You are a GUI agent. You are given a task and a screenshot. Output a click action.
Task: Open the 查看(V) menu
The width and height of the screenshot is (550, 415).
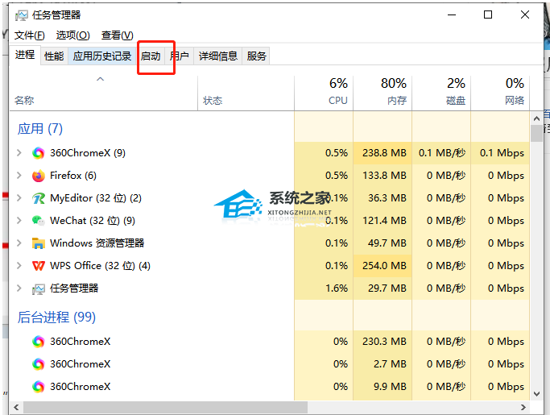click(x=117, y=35)
